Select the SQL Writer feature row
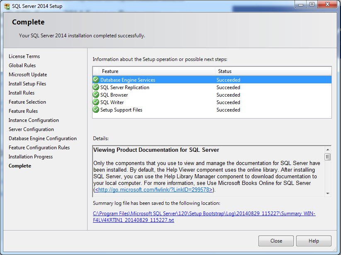 coord(212,102)
